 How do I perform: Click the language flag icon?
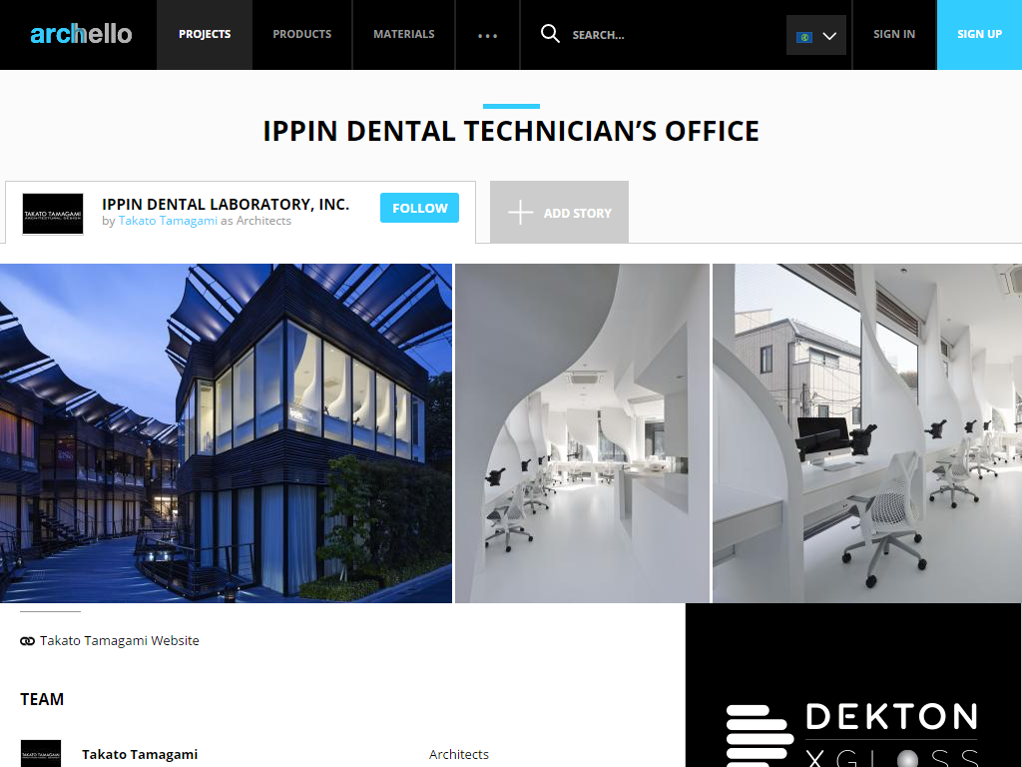803,37
